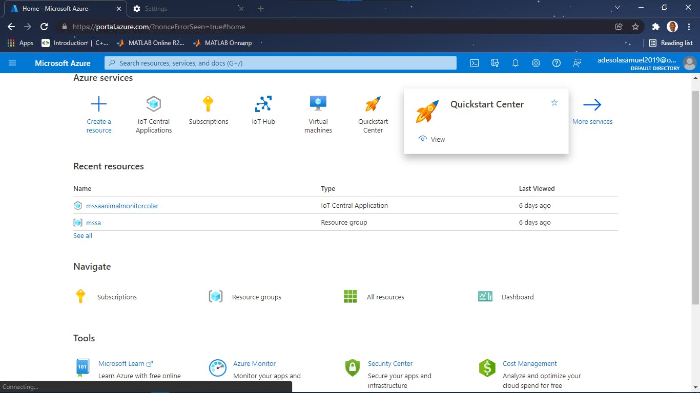Click the Security Center shield icon
This screenshot has height=393, width=700.
[353, 368]
